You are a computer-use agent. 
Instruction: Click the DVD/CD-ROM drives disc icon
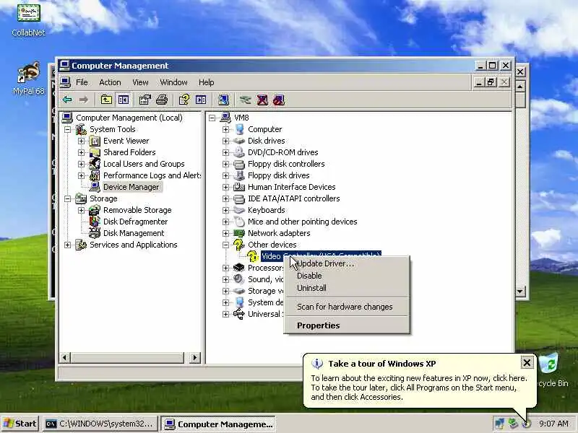click(x=239, y=152)
